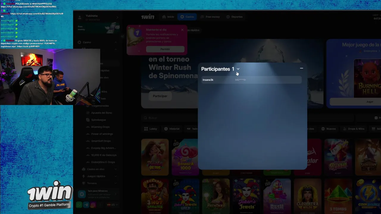Click the masked ID 342****0
Image resolution: width=381 pixels, height=214 pixels.
pyautogui.click(x=241, y=80)
